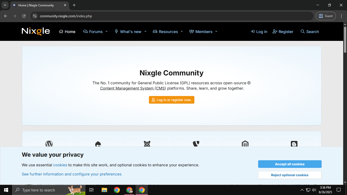Open the Drupal platform icon

tap(98, 144)
